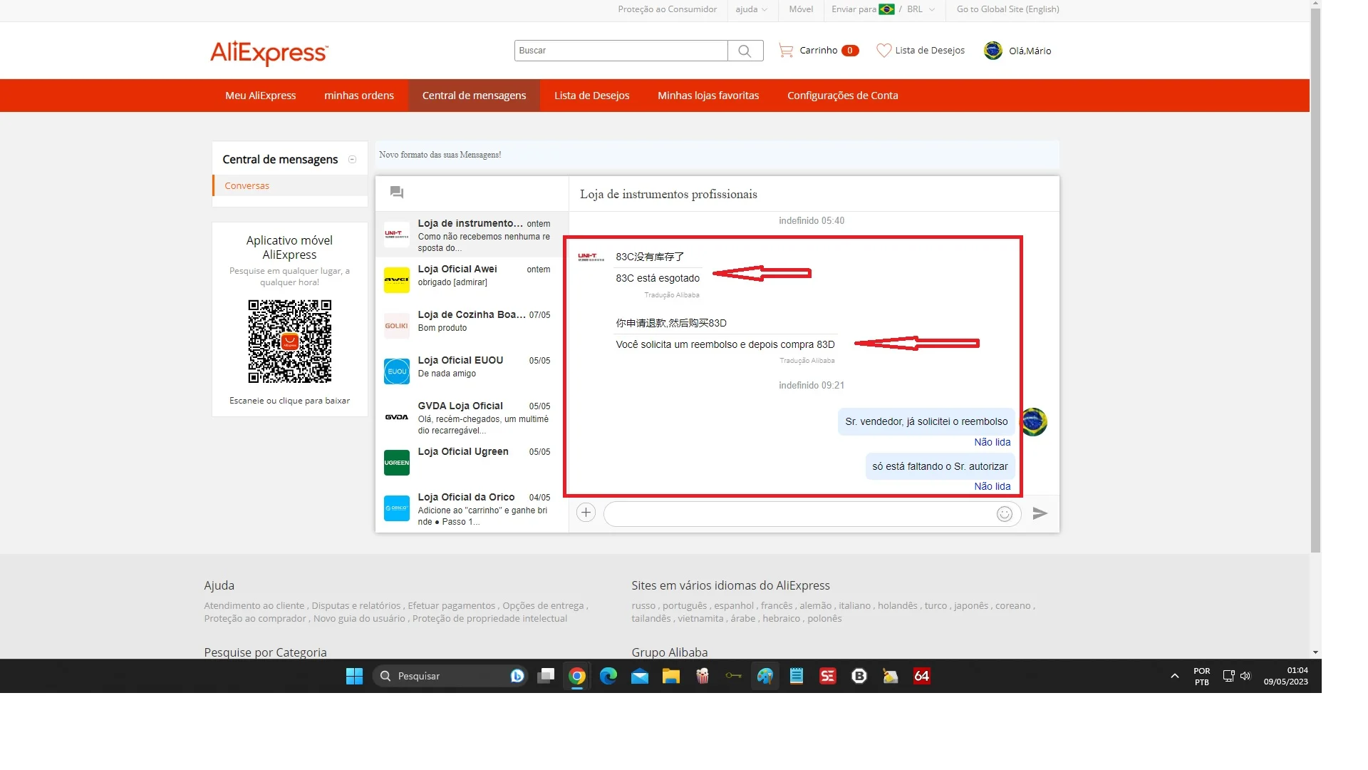The width and height of the screenshot is (1368, 770).
Task: Show hidden system tray icons
Action: [1174, 676]
